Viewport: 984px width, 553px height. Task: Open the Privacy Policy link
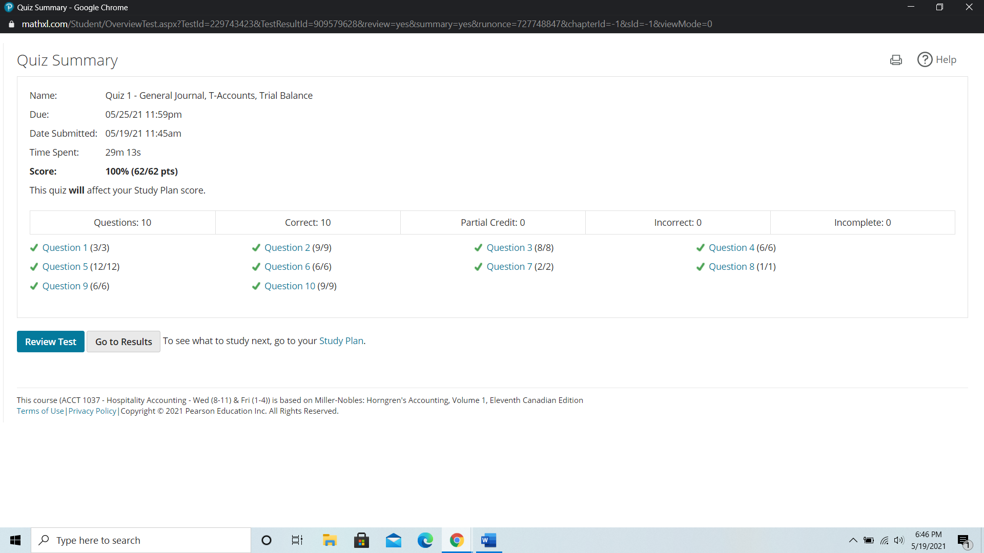[x=92, y=411]
